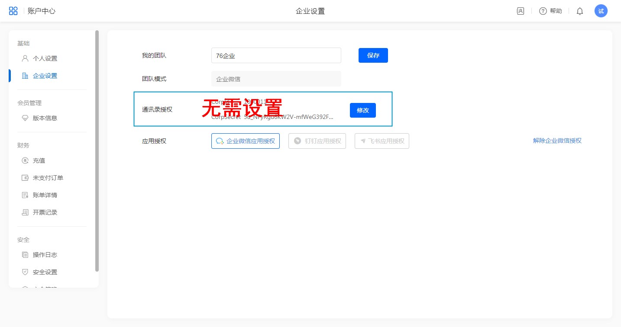Viewport: 621px width, 327px height.
Task: Select 企业设置 sidebar item
Action: click(x=45, y=76)
